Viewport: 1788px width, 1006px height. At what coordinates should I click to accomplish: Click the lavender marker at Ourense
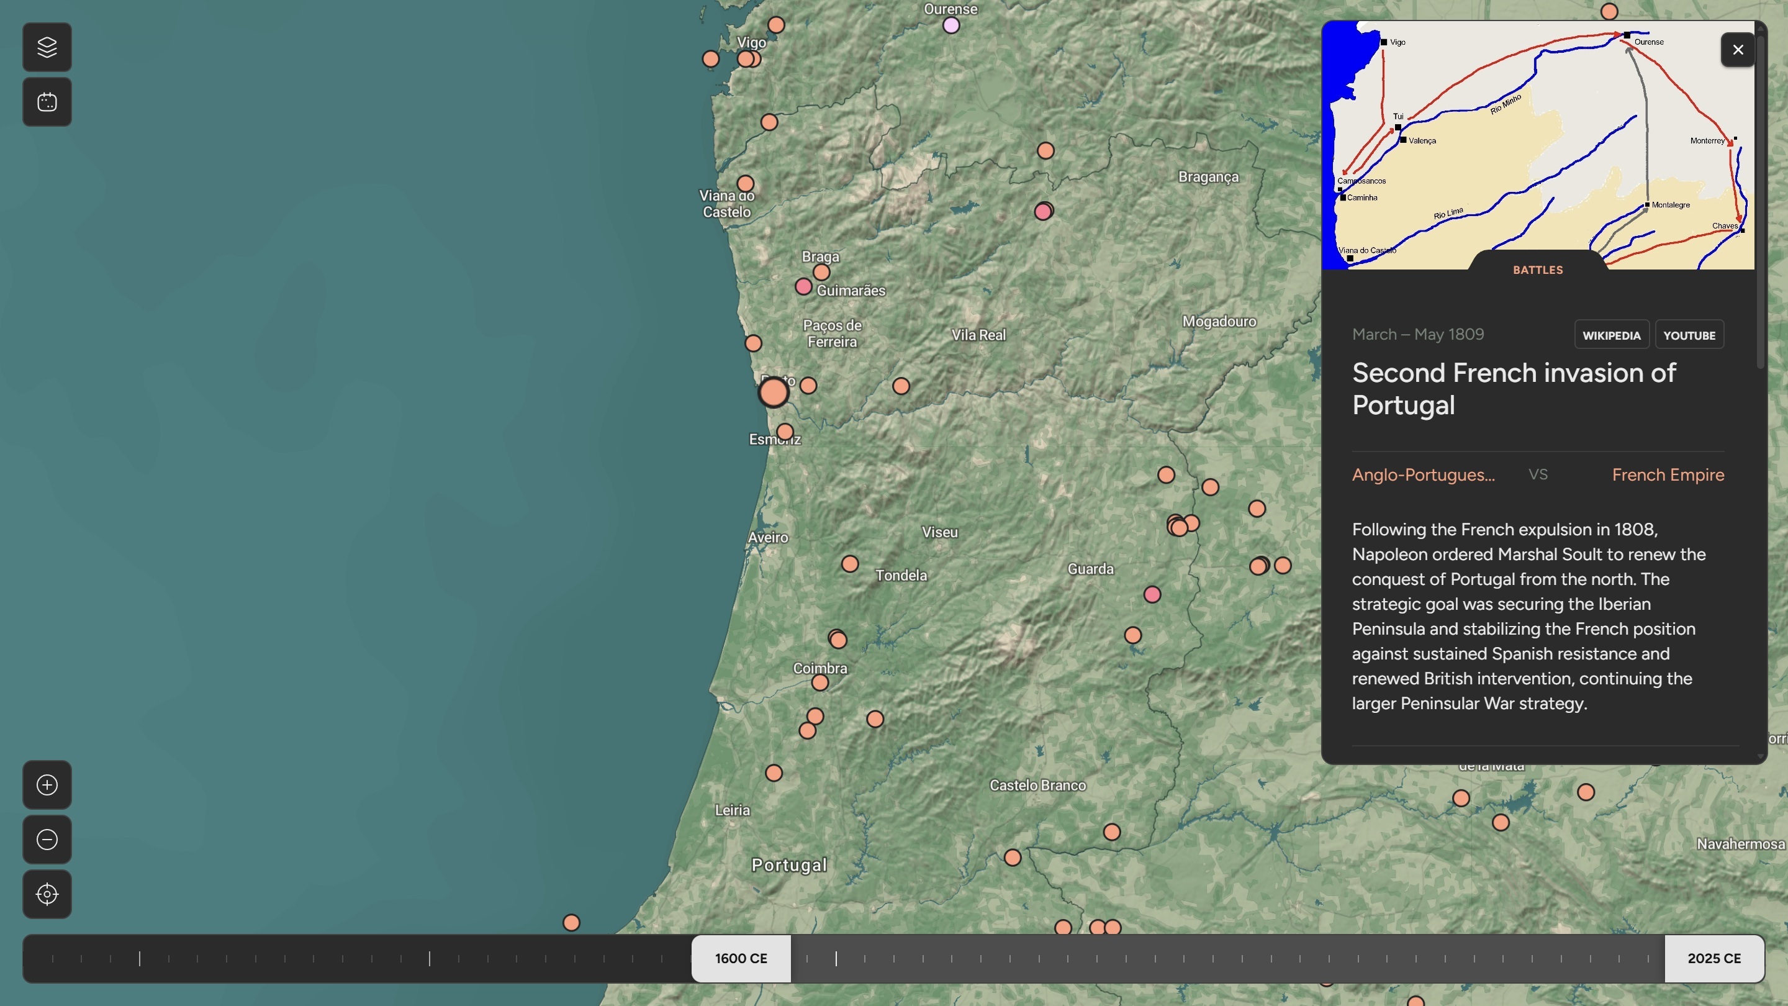pyautogui.click(x=951, y=25)
